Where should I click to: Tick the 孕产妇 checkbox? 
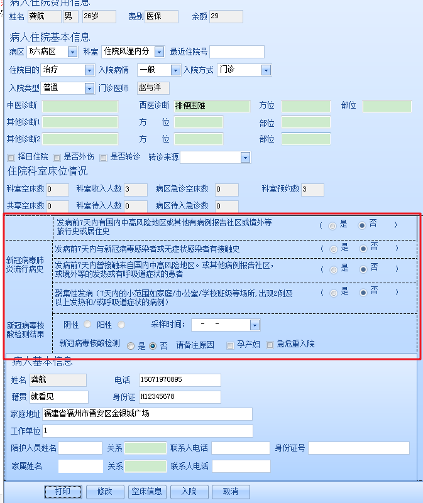point(230,345)
